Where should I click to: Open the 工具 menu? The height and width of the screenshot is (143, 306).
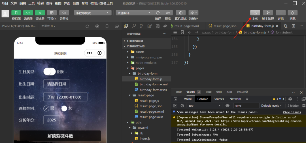(32, 3)
